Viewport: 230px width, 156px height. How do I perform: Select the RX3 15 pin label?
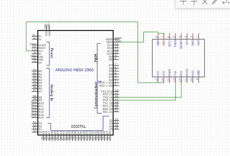click(x=108, y=94)
